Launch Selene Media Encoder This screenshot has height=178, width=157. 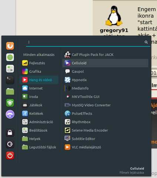[105, 130]
